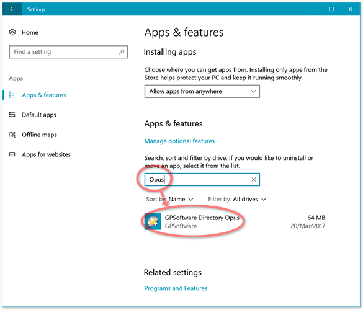This screenshot has width=363, height=310.
Task: Open Programs and Features link
Action: (176, 288)
